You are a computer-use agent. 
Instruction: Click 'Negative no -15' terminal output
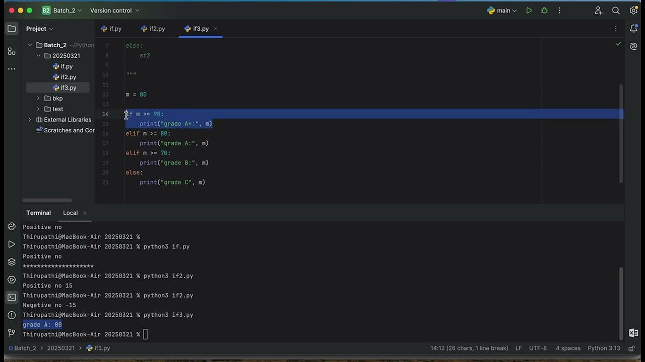coord(49,305)
